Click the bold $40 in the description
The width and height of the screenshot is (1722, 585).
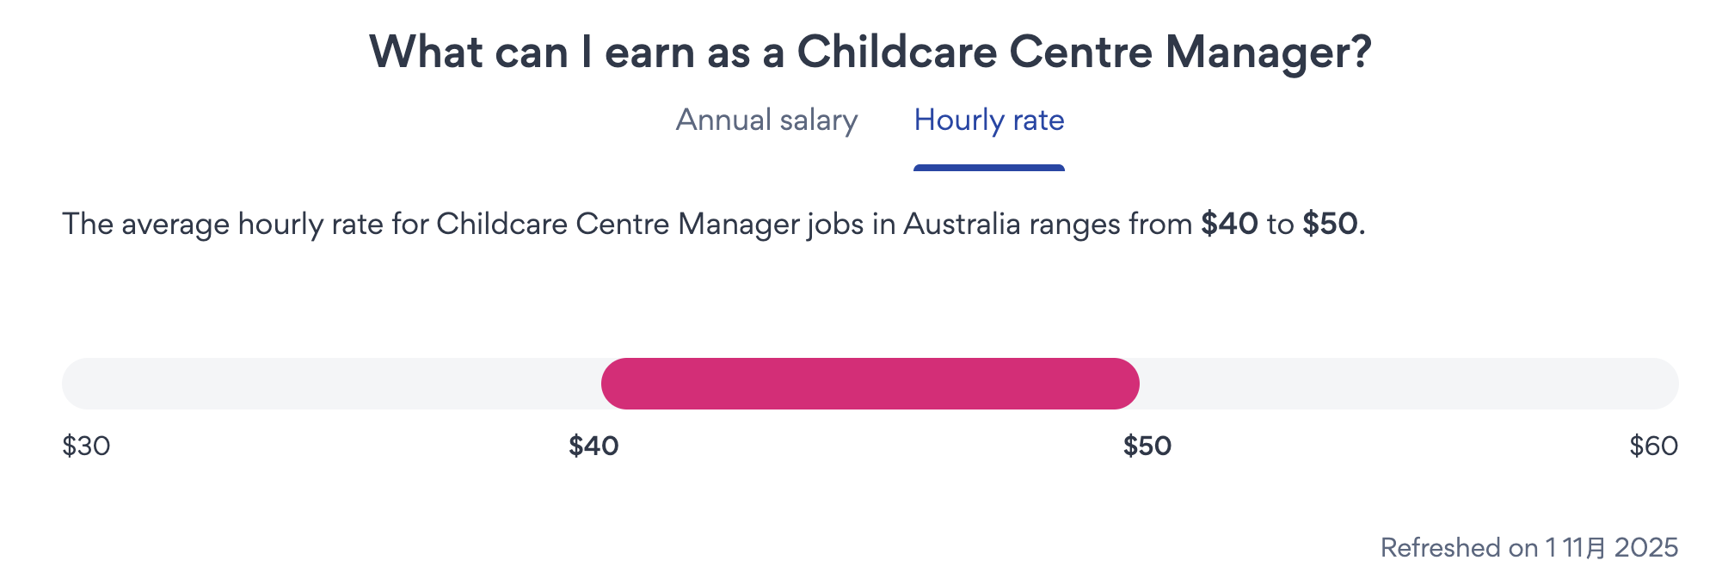pos(1229,225)
